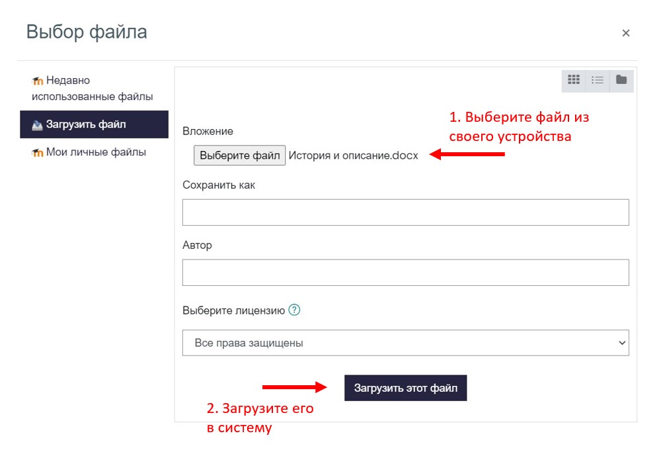
Task: Expand the license dropdown
Action: tap(405, 343)
